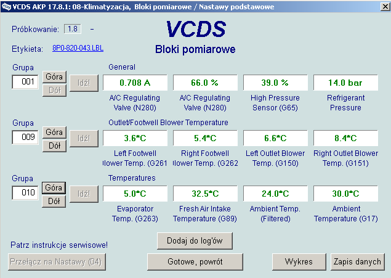Click the Bloki pomiarowe heading
Viewport: 391px width, 278px height.
[x=195, y=49]
